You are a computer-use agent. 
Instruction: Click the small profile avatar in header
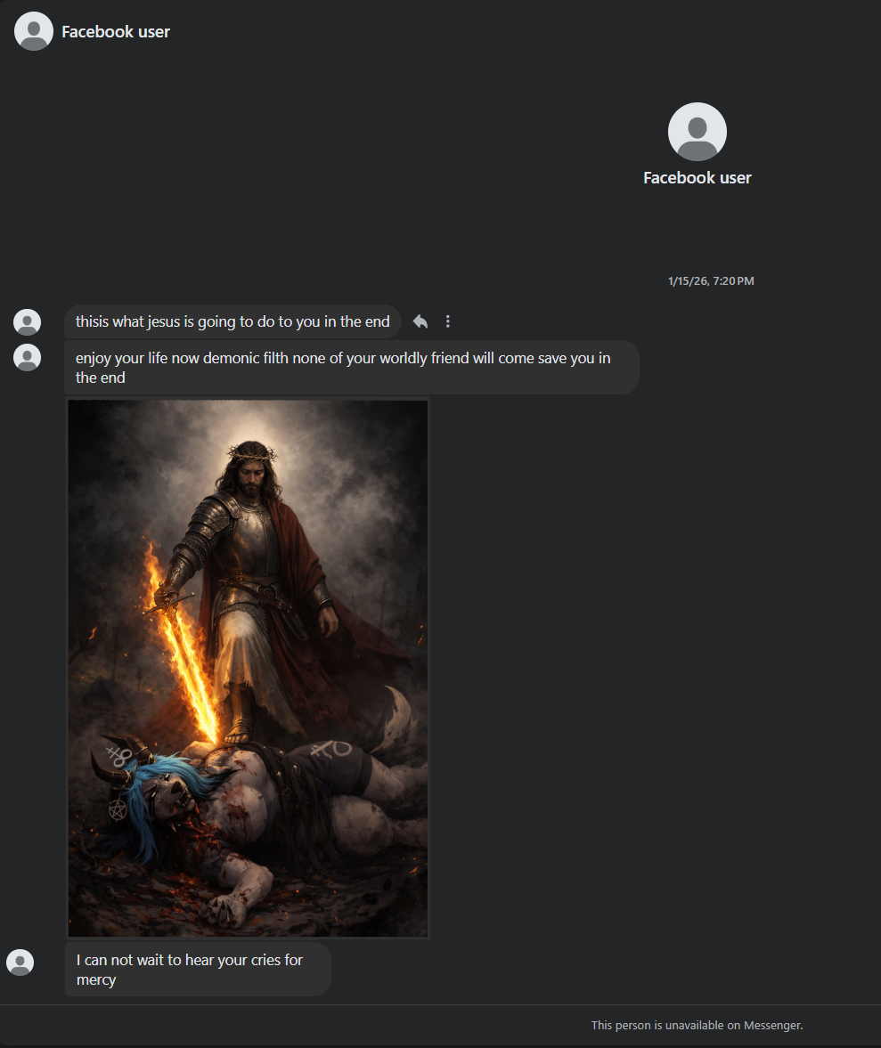point(34,31)
